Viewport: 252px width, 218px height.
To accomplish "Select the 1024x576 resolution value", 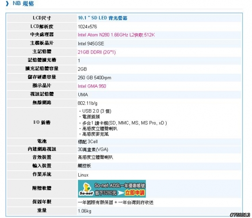I will (x=87, y=26).
